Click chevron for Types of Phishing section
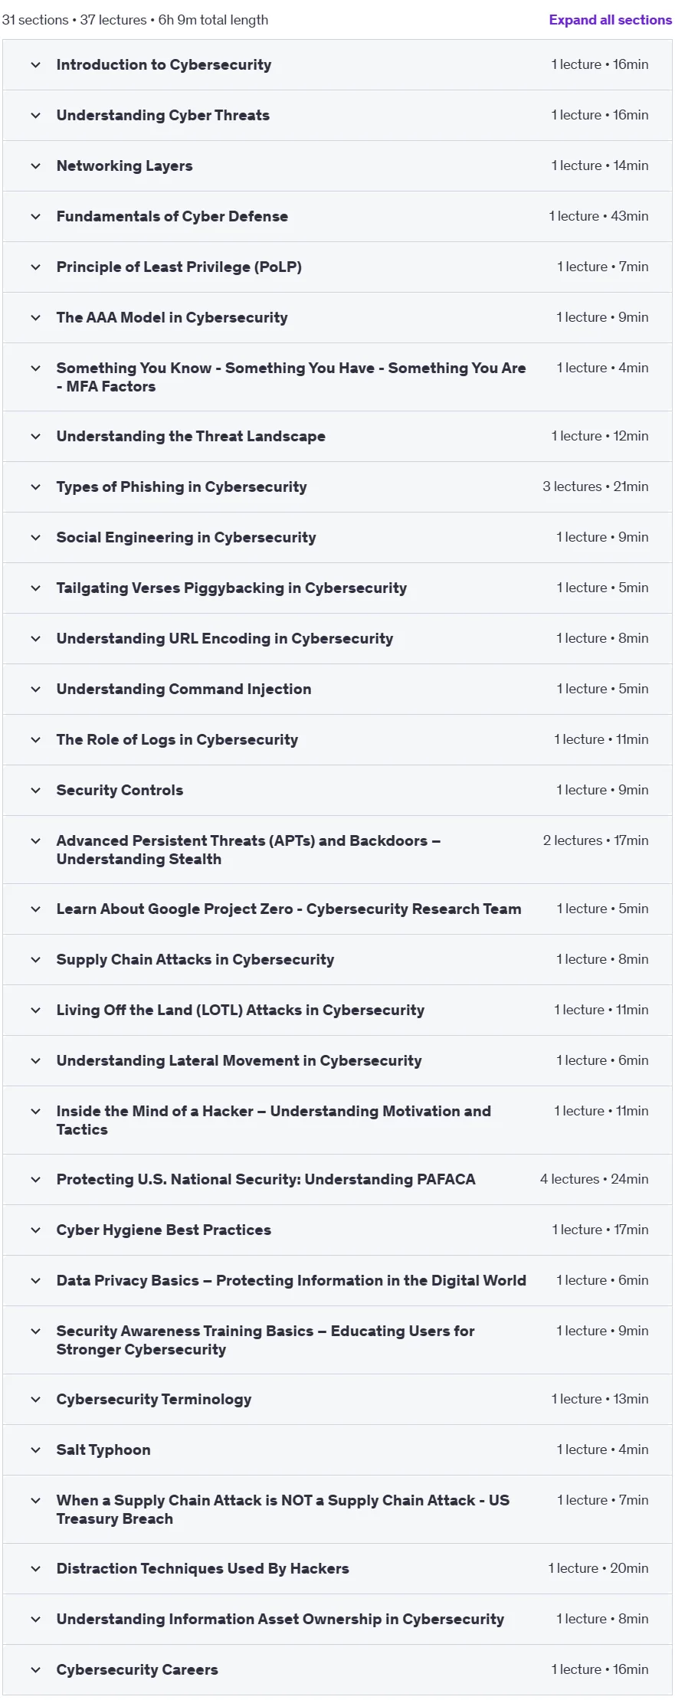 pos(35,487)
